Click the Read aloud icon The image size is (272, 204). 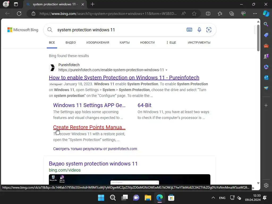pos(184,14)
